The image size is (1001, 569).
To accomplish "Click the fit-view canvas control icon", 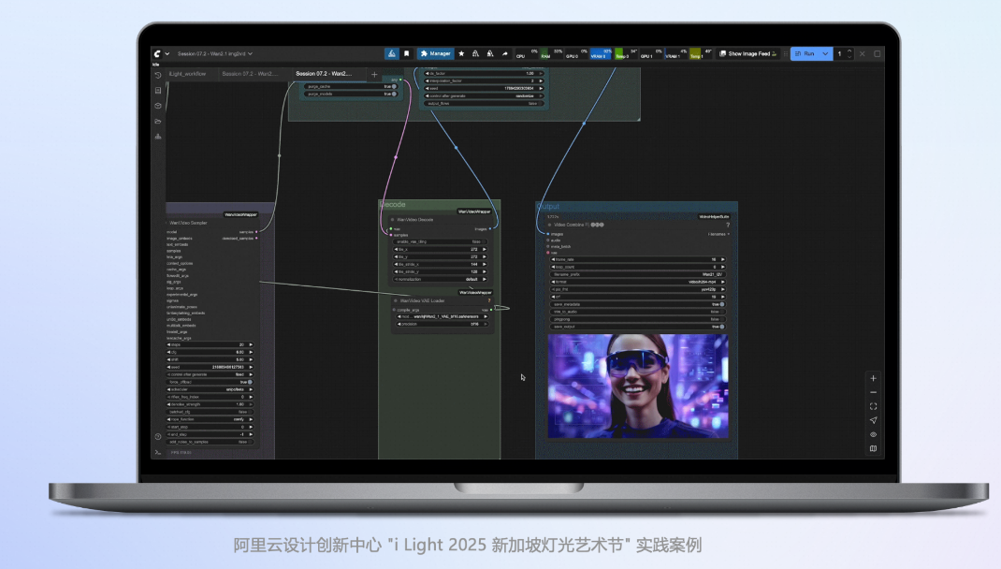I will [x=874, y=406].
